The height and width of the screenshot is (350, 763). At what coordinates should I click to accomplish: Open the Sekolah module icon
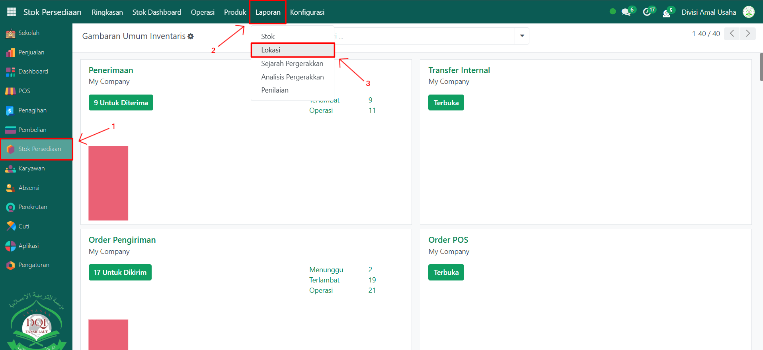coord(10,33)
